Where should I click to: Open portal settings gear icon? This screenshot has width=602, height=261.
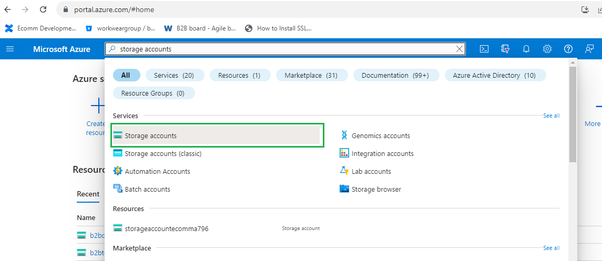547,49
